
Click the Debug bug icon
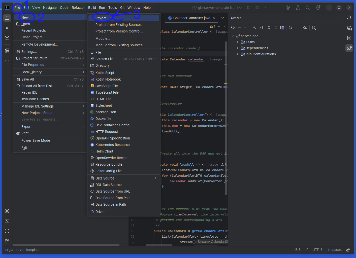[x=257, y=8]
